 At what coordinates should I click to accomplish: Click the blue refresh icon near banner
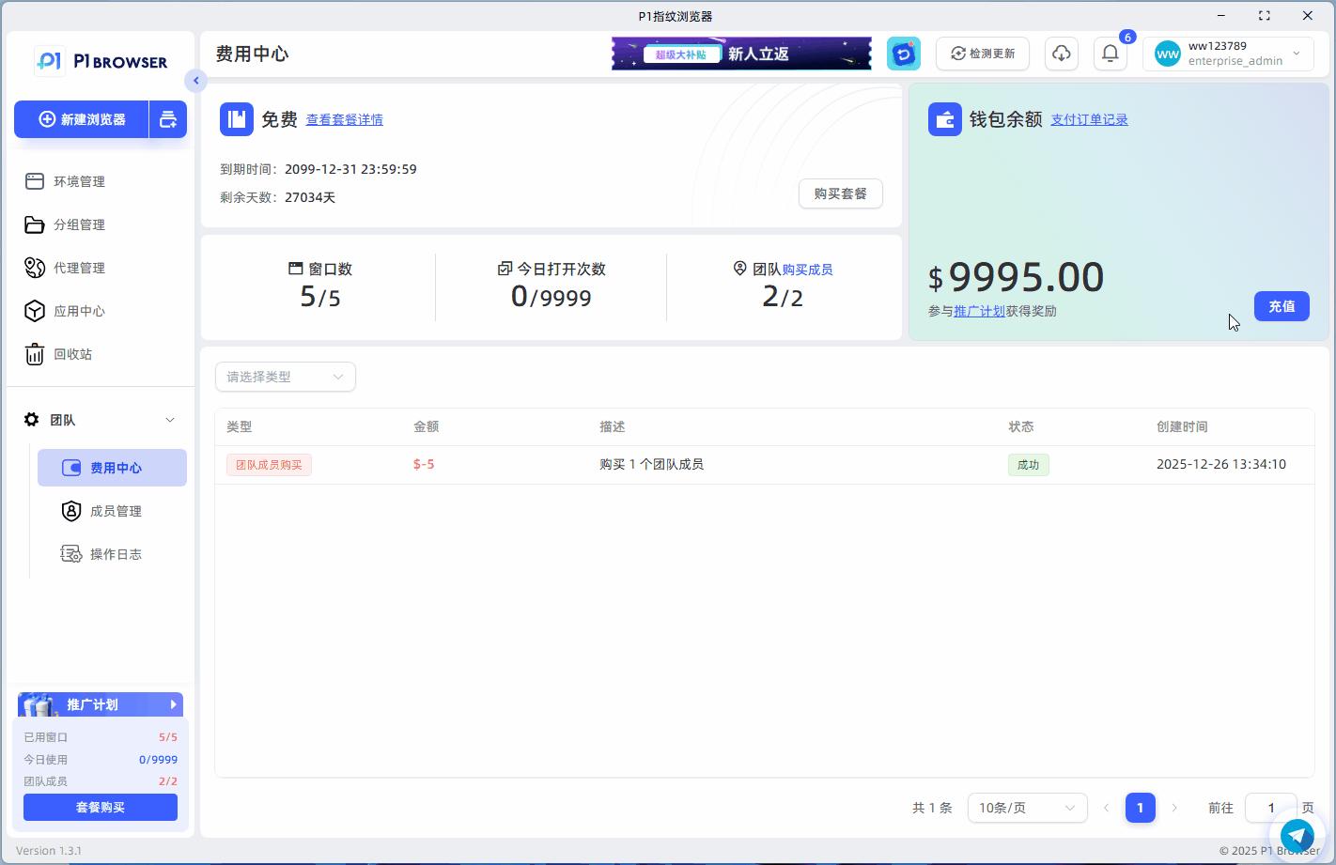pos(903,54)
